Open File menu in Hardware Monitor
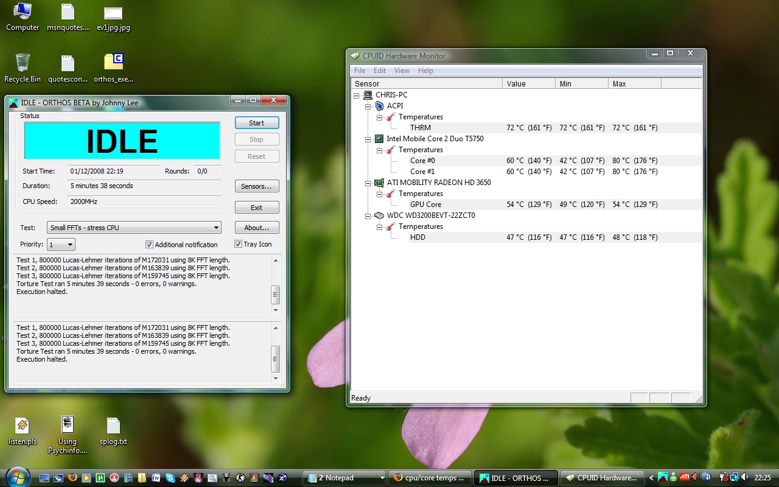Screen dimensions: 779x487 (360, 71)
